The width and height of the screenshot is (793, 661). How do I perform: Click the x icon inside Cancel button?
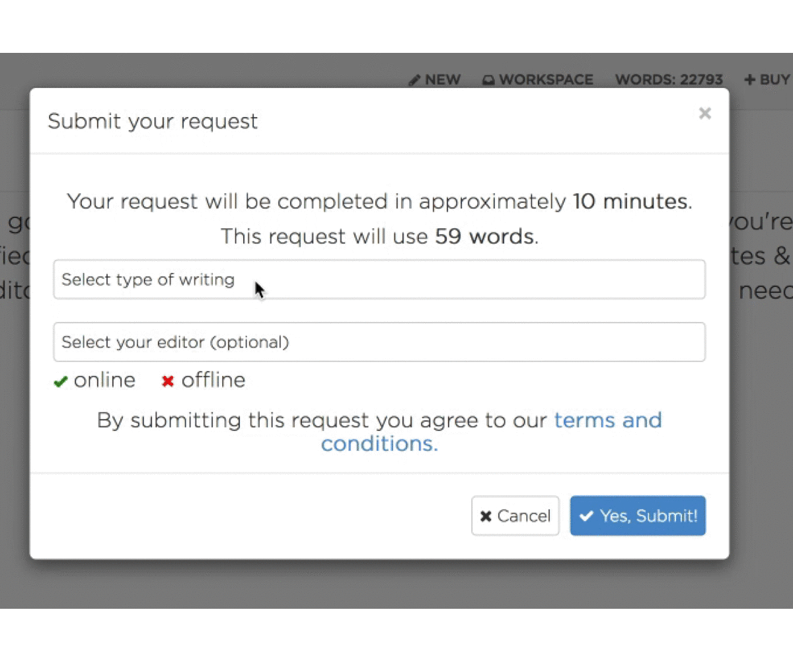point(486,516)
